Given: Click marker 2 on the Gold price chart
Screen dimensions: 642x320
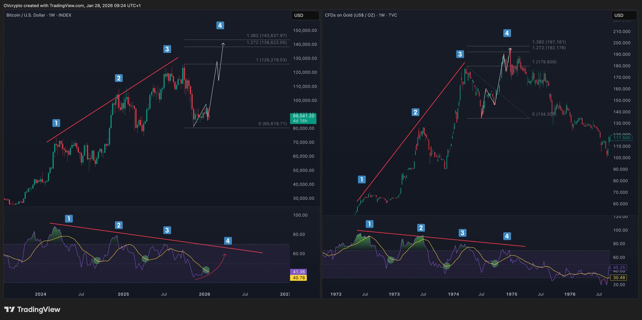Looking at the screenshot, I should (415, 112).
